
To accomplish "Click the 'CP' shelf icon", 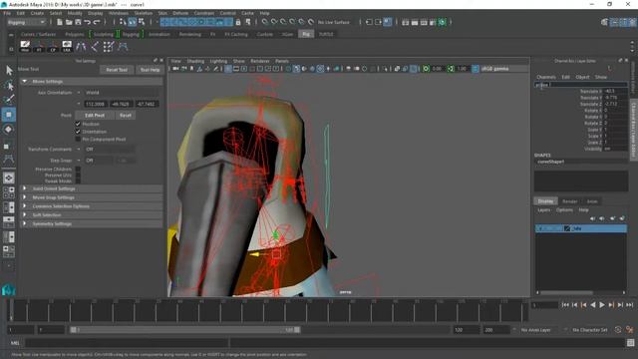I will pyautogui.click(x=53, y=46).
